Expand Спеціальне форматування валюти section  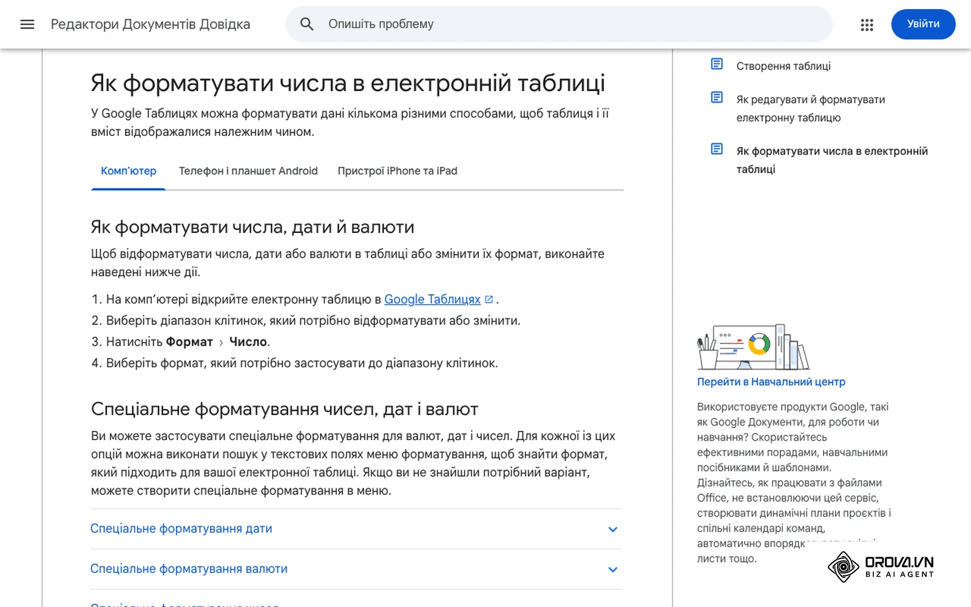click(357, 569)
